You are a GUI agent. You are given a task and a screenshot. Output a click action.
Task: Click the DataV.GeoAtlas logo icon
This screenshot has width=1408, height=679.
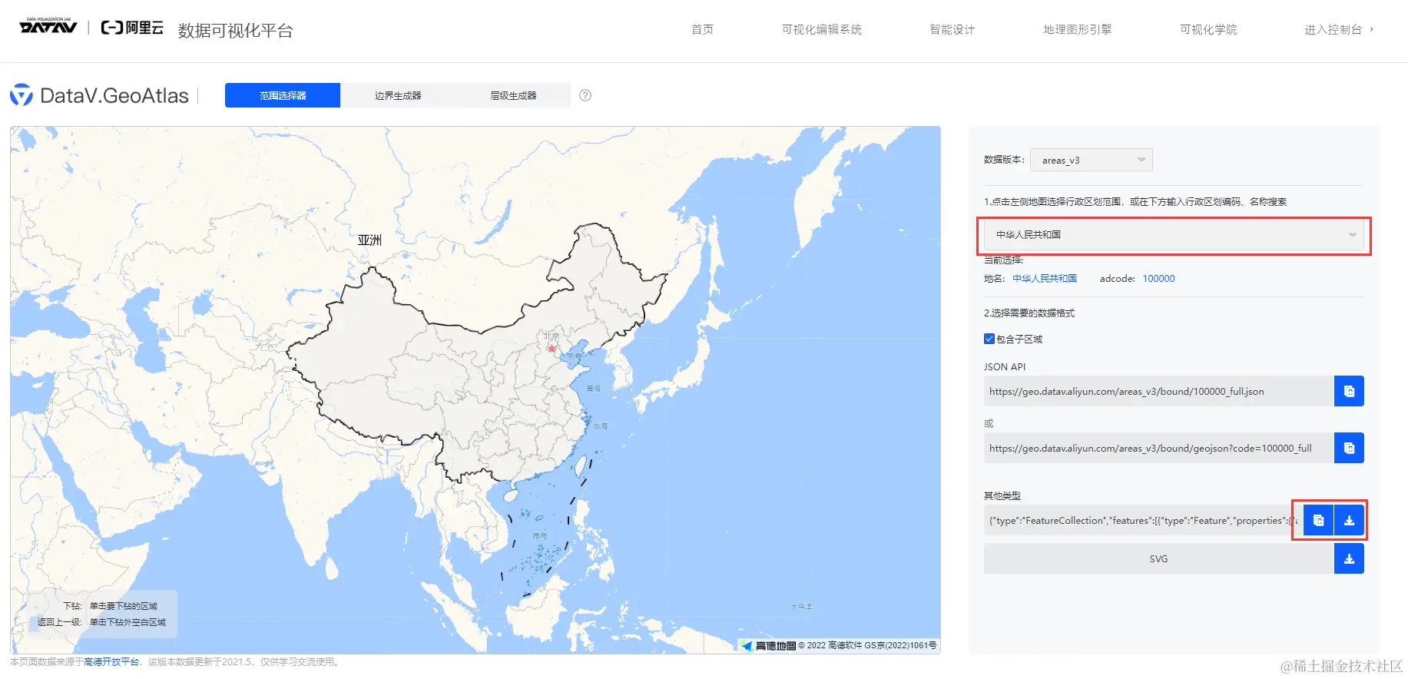coord(22,95)
